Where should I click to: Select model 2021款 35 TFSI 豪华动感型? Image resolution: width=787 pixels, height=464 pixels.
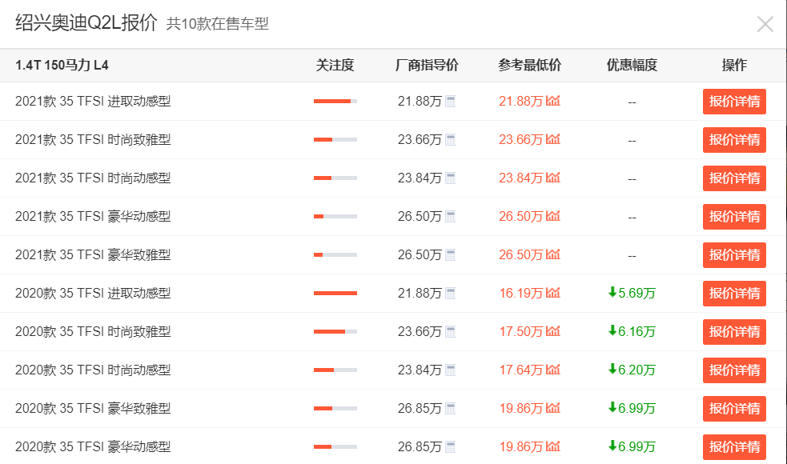tap(93, 217)
